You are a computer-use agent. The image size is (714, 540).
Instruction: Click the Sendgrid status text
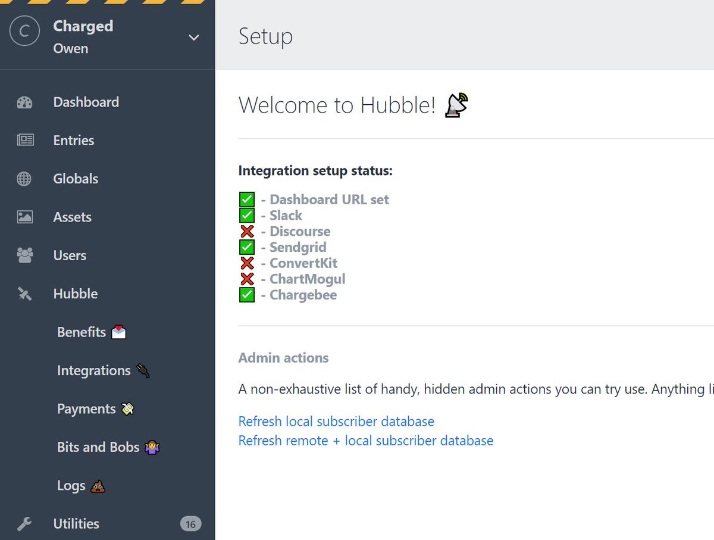pos(298,247)
